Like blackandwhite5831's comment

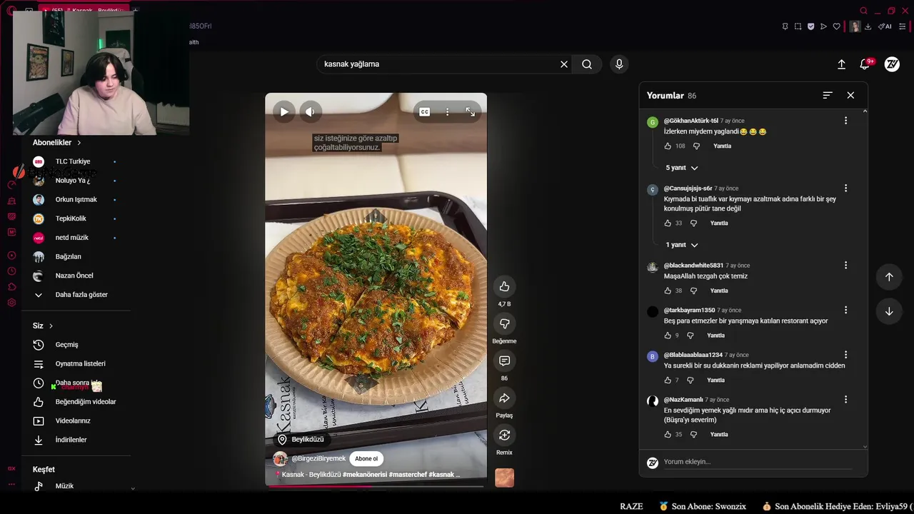tap(668, 291)
